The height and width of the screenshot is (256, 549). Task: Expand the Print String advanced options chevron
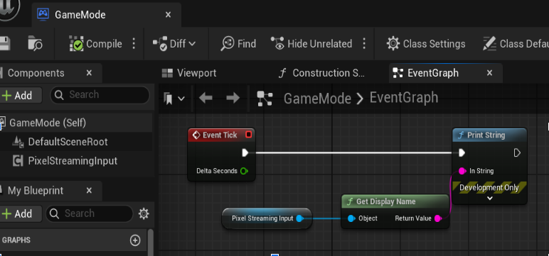[x=490, y=199]
